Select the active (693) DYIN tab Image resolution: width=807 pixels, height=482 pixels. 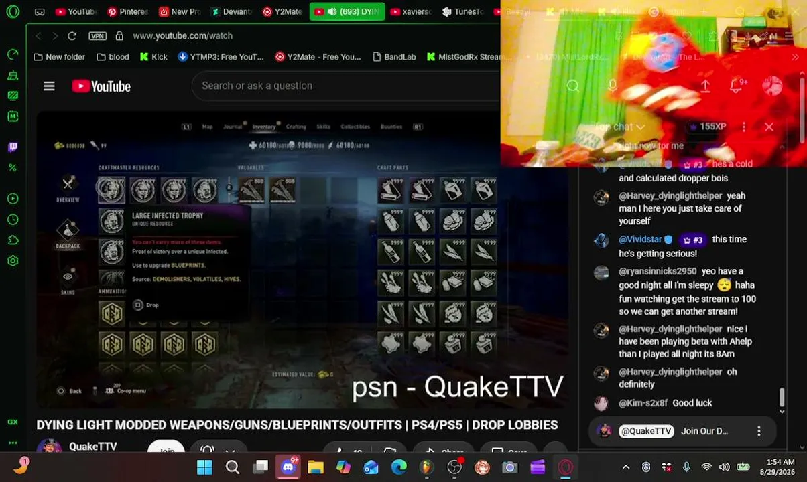[347, 11]
